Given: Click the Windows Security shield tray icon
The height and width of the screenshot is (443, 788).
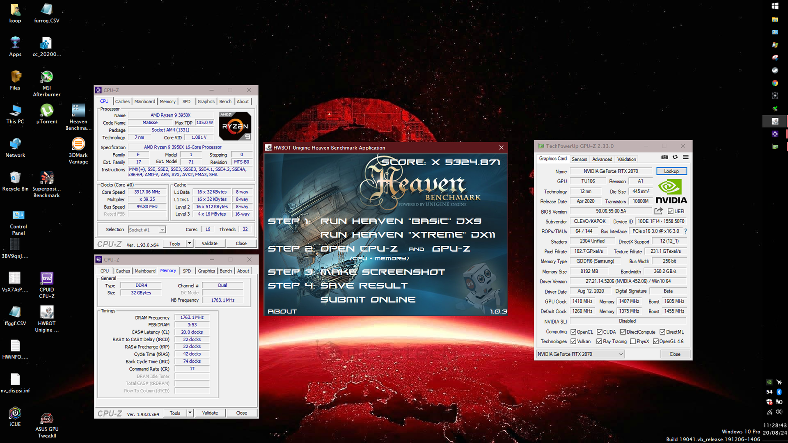Looking at the screenshot, I should click(769, 402).
